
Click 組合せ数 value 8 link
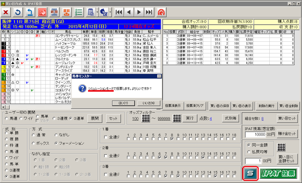[263, 119]
